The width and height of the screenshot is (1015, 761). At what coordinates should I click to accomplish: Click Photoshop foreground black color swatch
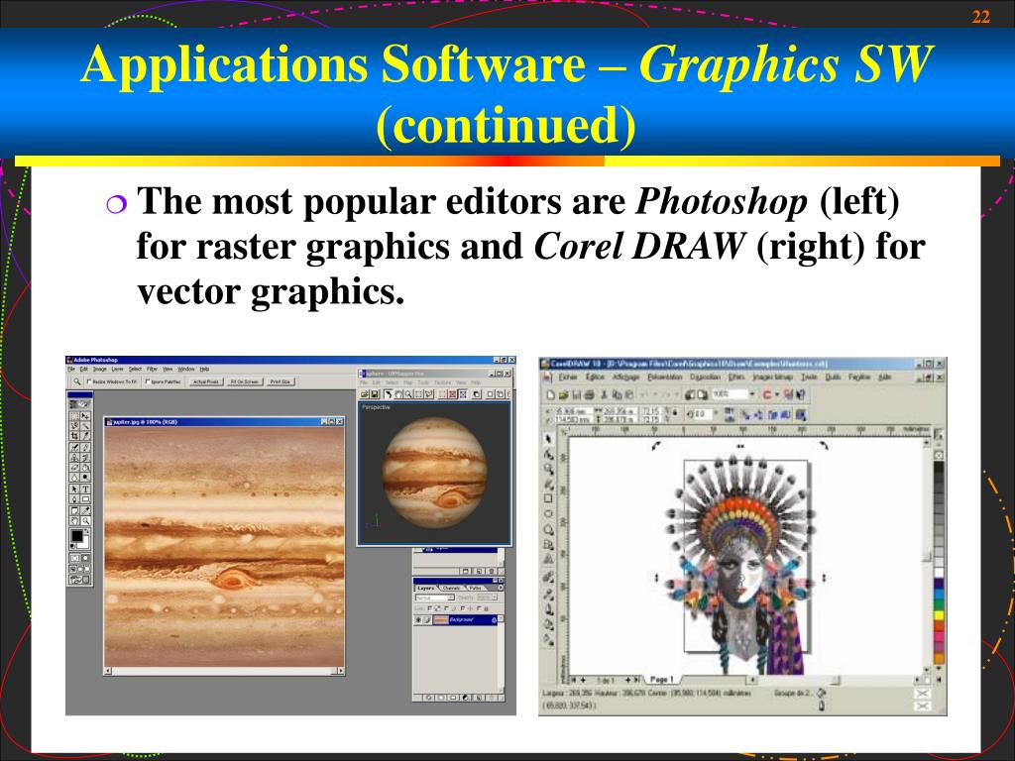(x=77, y=536)
